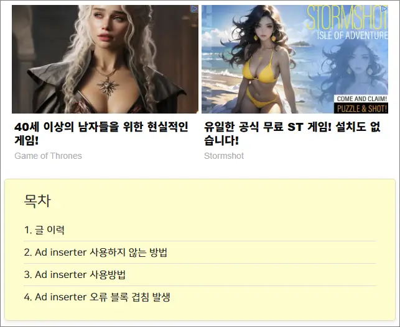Click the gray Stormshot advertiser label
Screen dimensions: 400x327
point(224,156)
